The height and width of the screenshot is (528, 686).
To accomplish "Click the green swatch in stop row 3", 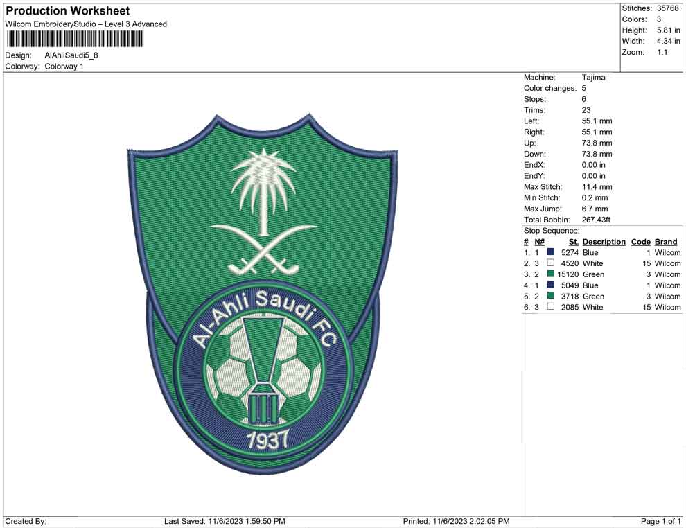I will (551, 274).
